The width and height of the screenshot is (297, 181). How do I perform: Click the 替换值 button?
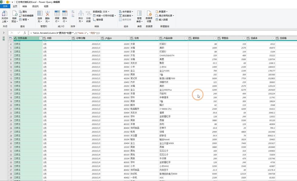pyautogui.click(x=98, y=20)
